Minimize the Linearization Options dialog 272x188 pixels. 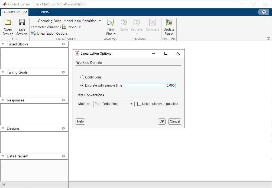click(154, 53)
